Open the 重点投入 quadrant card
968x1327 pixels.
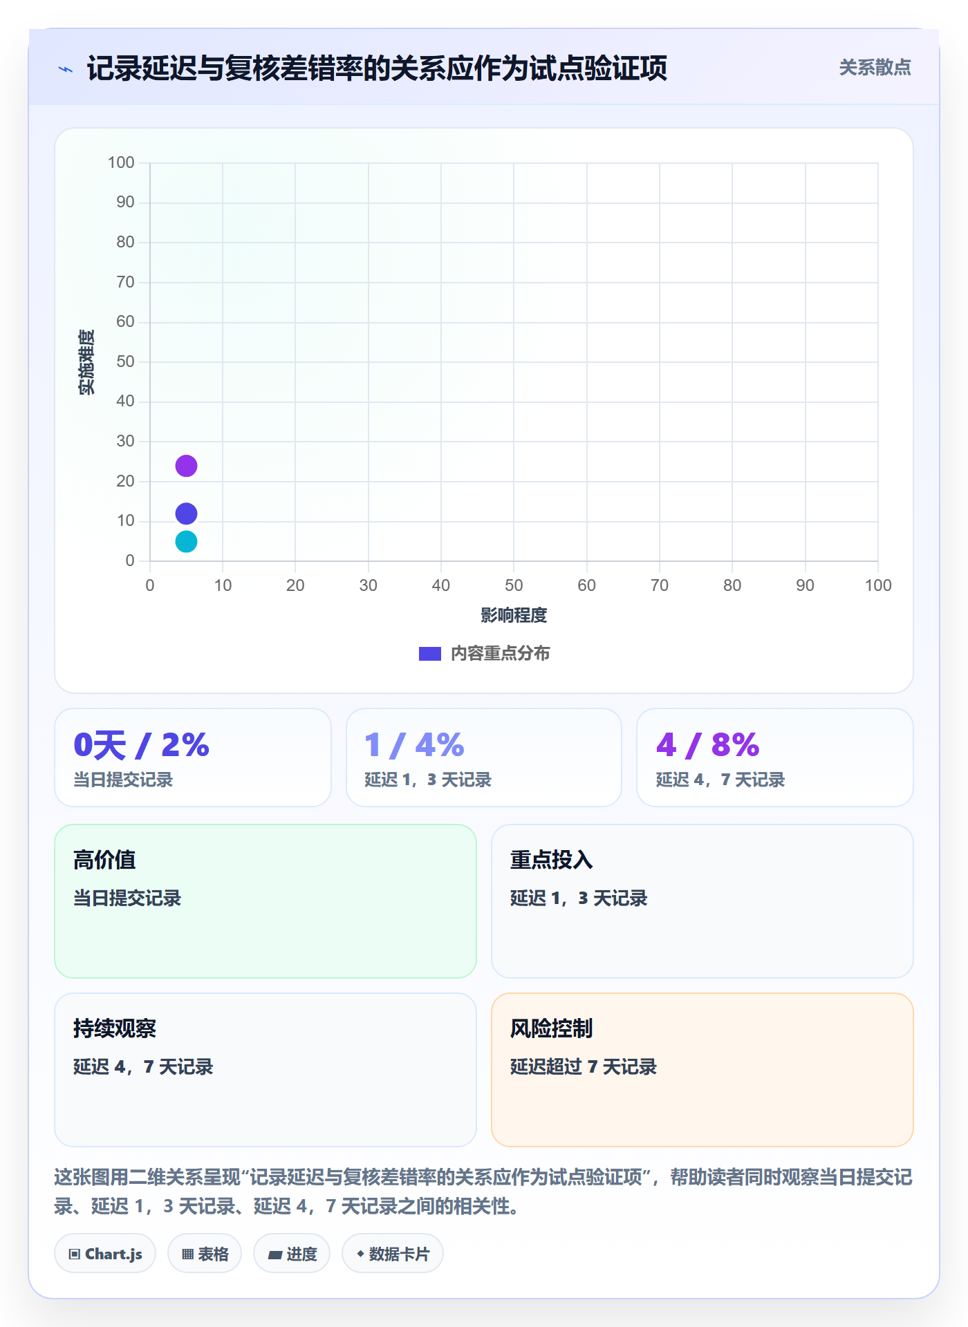(x=702, y=901)
